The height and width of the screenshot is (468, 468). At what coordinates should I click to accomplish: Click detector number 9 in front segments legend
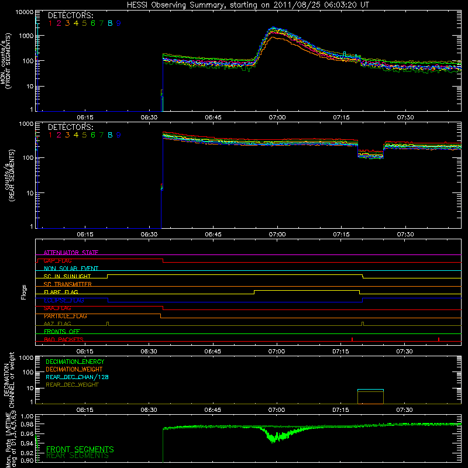coord(119,23)
